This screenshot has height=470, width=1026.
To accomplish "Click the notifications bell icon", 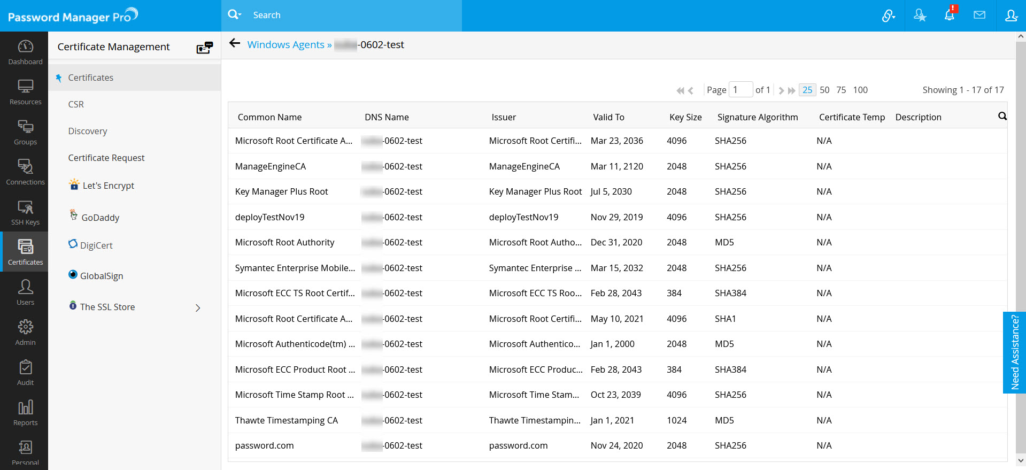I will pos(949,16).
